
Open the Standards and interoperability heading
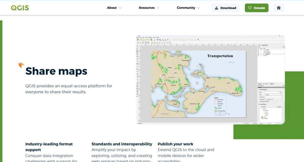click(122, 144)
